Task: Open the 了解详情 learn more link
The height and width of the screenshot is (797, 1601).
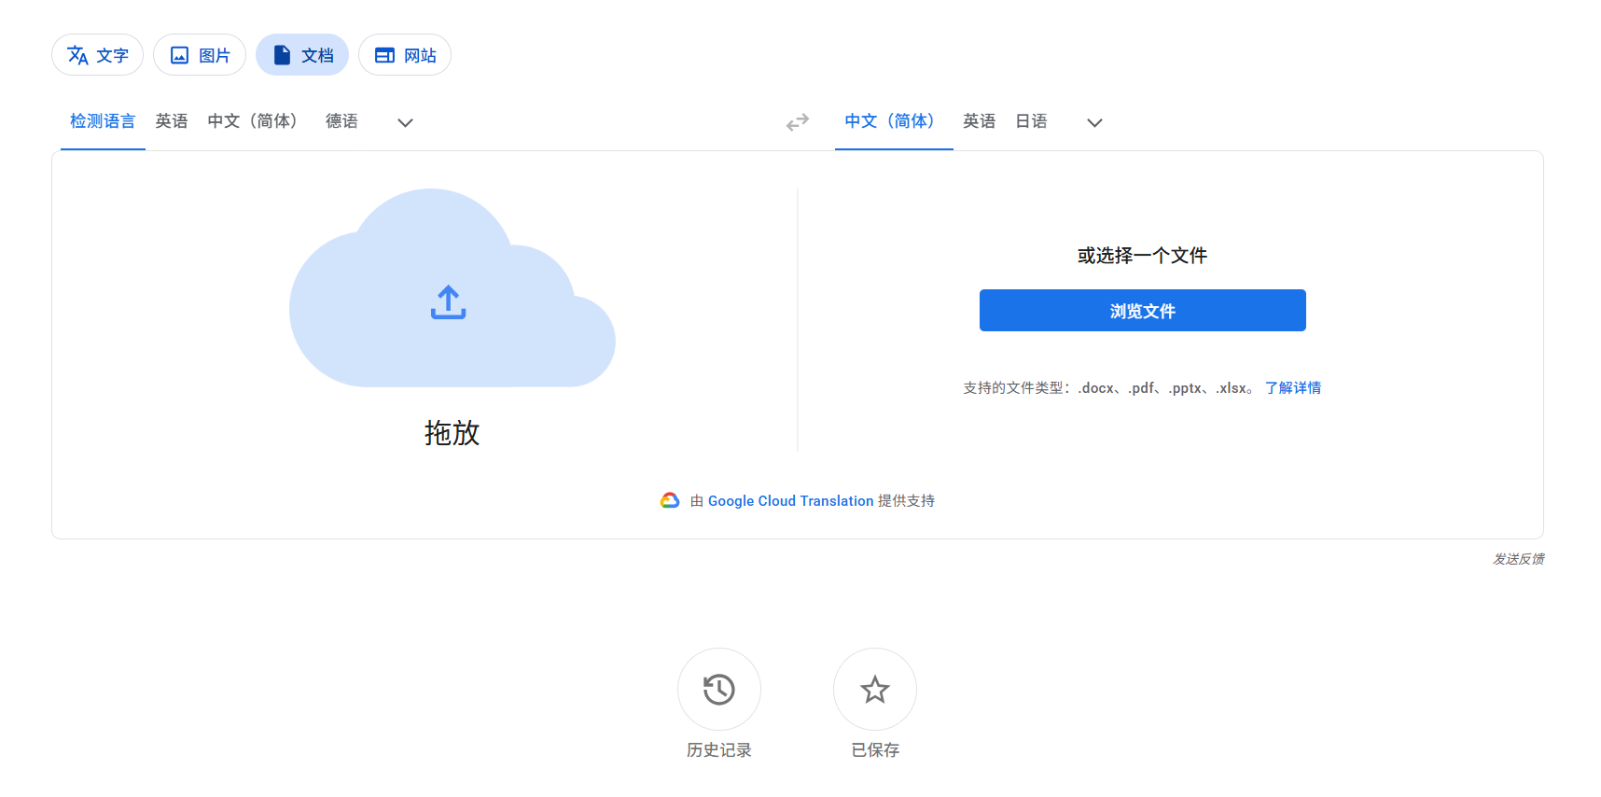Action: pyautogui.click(x=1293, y=388)
